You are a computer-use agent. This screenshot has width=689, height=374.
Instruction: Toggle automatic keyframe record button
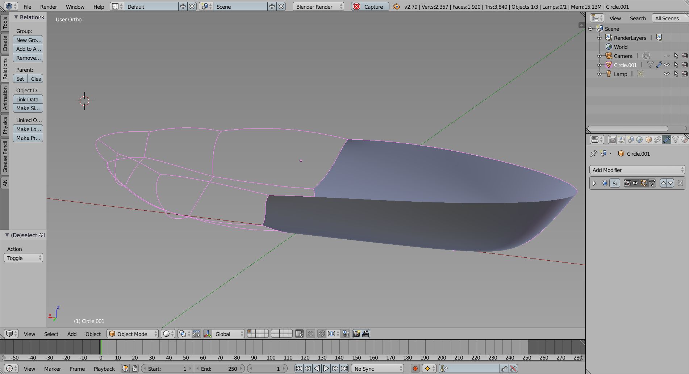click(415, 369)
